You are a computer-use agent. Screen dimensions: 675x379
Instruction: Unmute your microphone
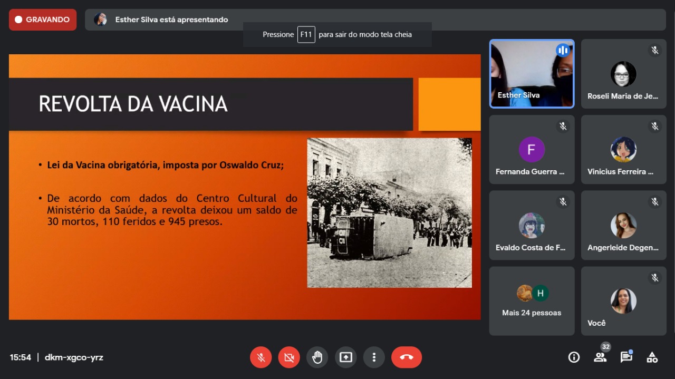click(x=261, y=357)
